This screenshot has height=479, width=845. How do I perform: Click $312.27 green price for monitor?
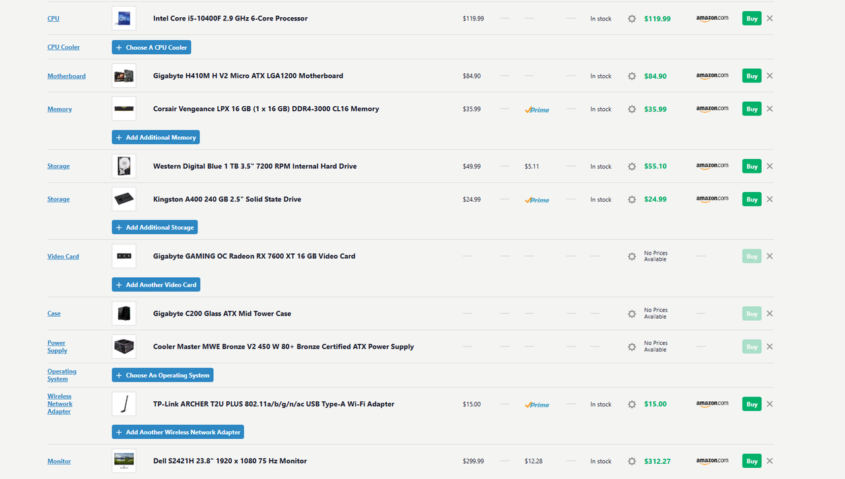click(x=658, y=461)
